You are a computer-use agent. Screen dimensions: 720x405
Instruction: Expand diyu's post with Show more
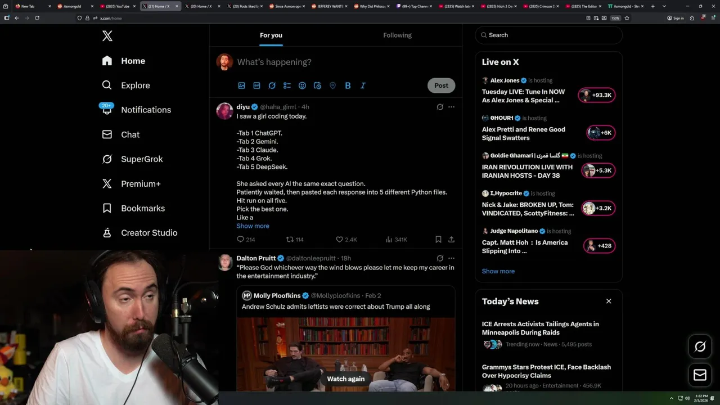[x=253, y=226]
